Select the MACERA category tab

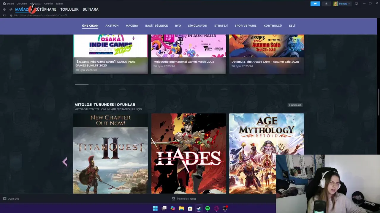pos(132,26)
